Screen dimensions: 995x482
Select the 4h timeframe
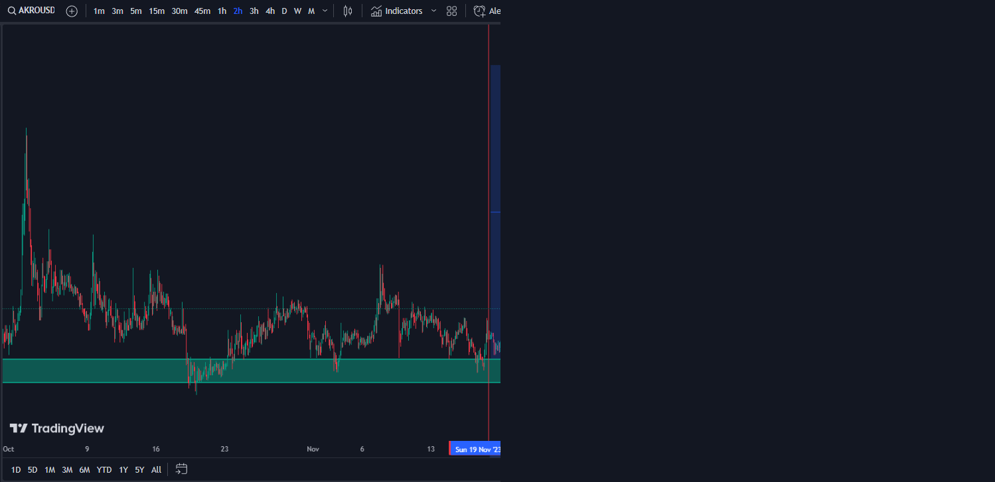tap(270, 11)
